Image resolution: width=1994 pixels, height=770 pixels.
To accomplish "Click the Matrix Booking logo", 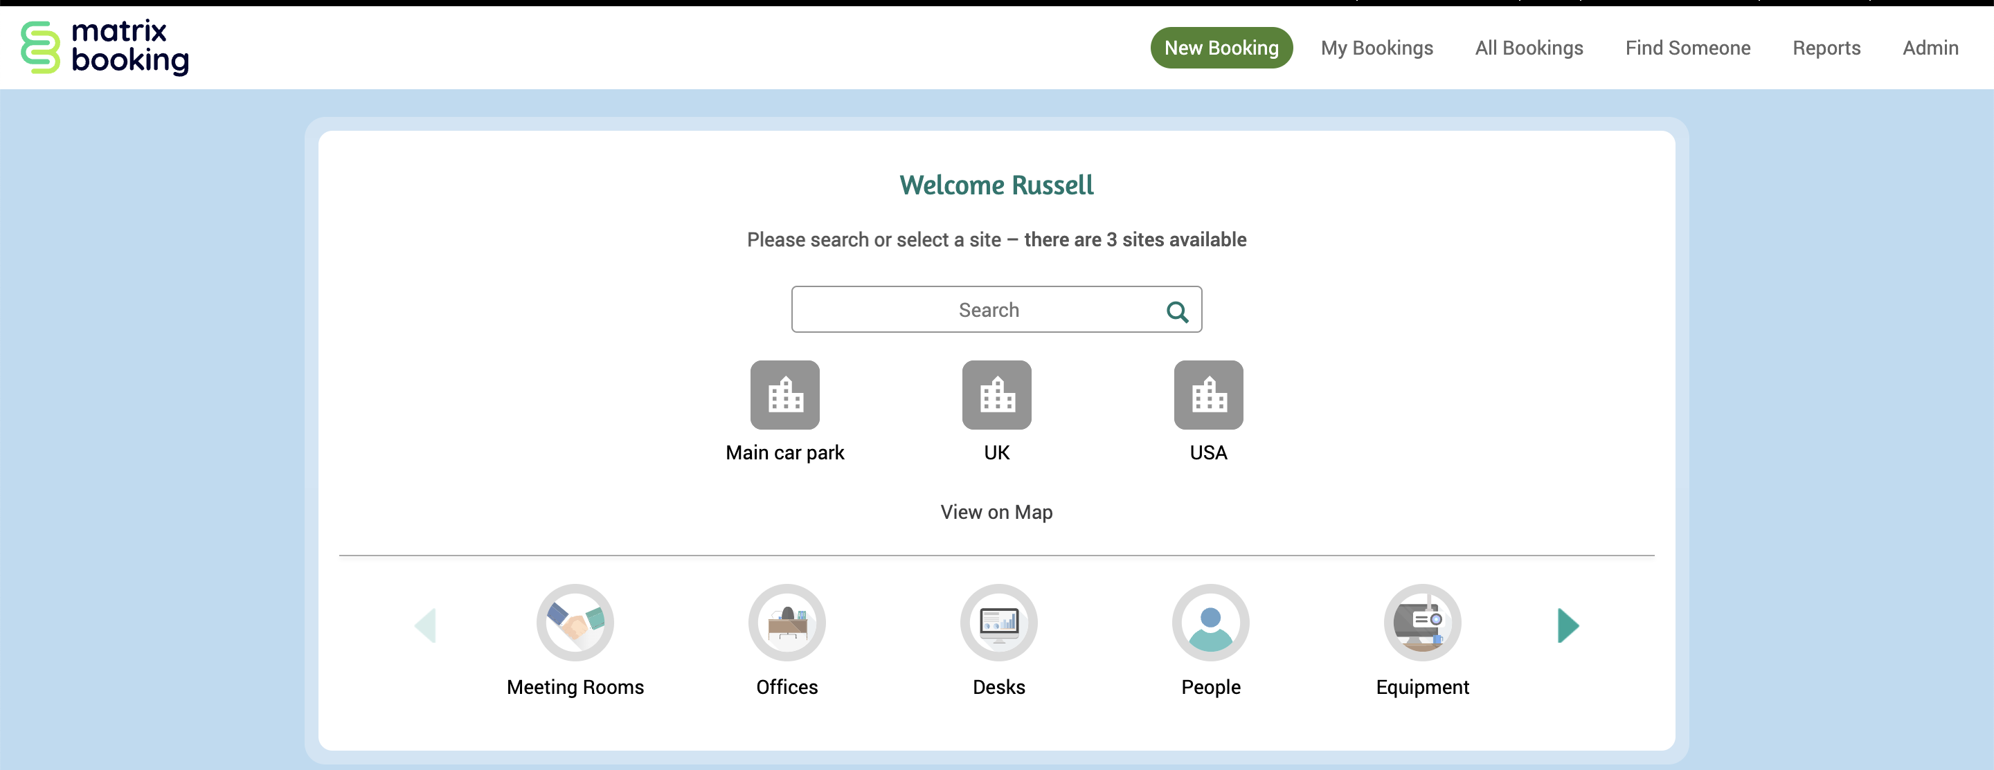I will pos(105,47).
